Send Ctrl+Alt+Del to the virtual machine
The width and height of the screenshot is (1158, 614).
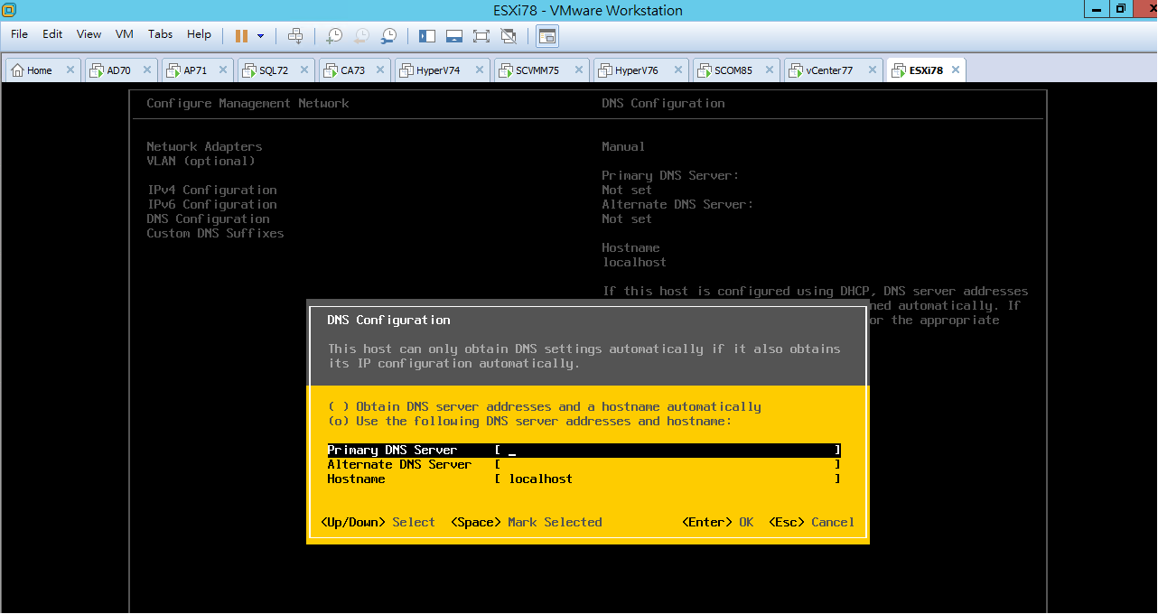coord(295,35)
